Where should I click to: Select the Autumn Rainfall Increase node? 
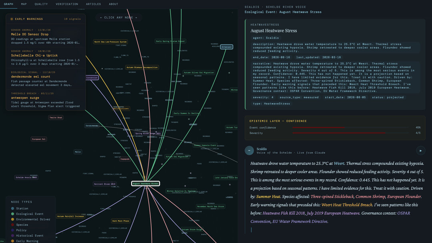pyautogui.click(x=70, y=216)
